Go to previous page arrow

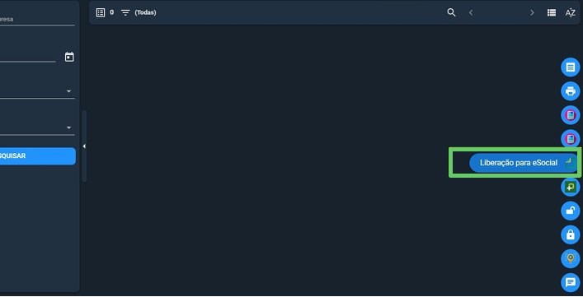tap(471, 12)
